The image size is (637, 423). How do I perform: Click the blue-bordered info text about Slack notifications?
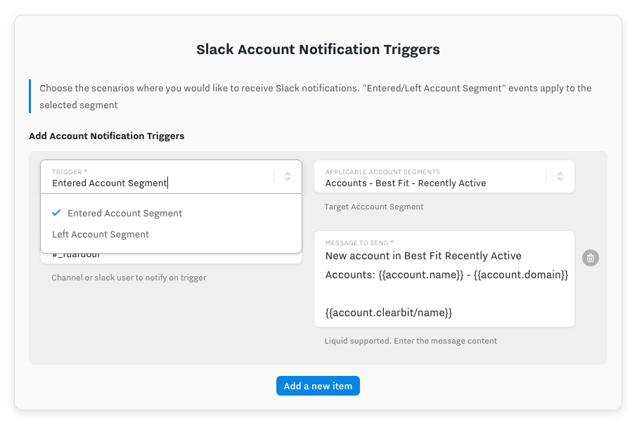click(316, 96)
